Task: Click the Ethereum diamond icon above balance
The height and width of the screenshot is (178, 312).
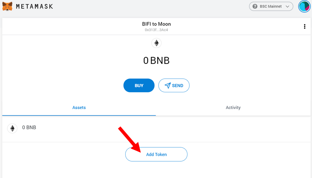Action: coord(156,43)
